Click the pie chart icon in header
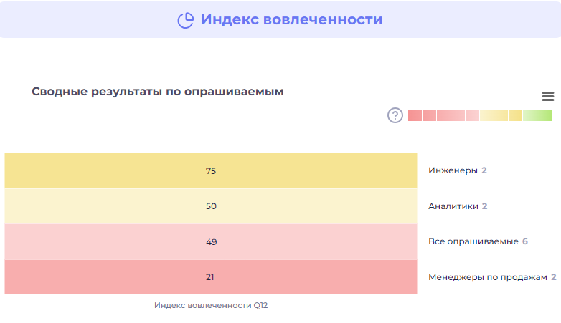Screen dimensions: 561x323 [x=186, y=20]
